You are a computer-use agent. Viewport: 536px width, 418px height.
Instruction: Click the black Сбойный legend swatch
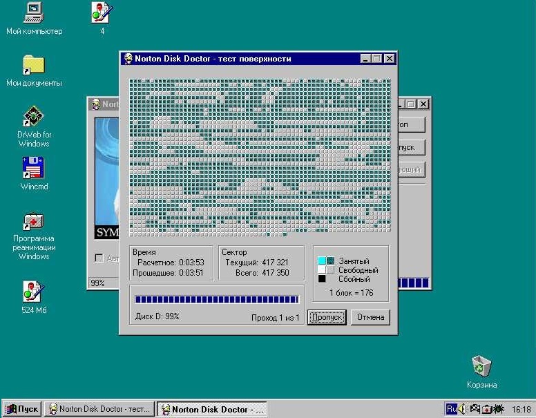(x=322, y=279)
